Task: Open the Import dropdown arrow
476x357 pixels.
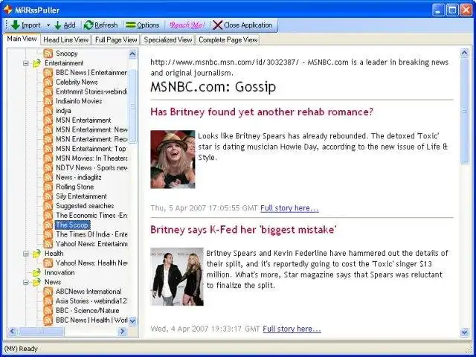Action: coord(48,25)
